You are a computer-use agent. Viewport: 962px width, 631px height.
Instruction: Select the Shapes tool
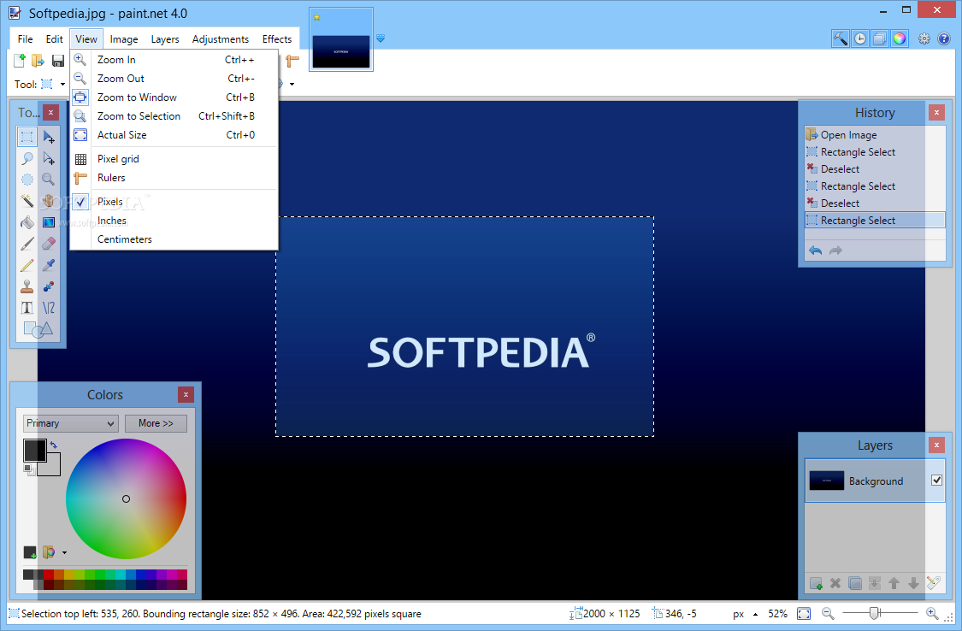38,330
